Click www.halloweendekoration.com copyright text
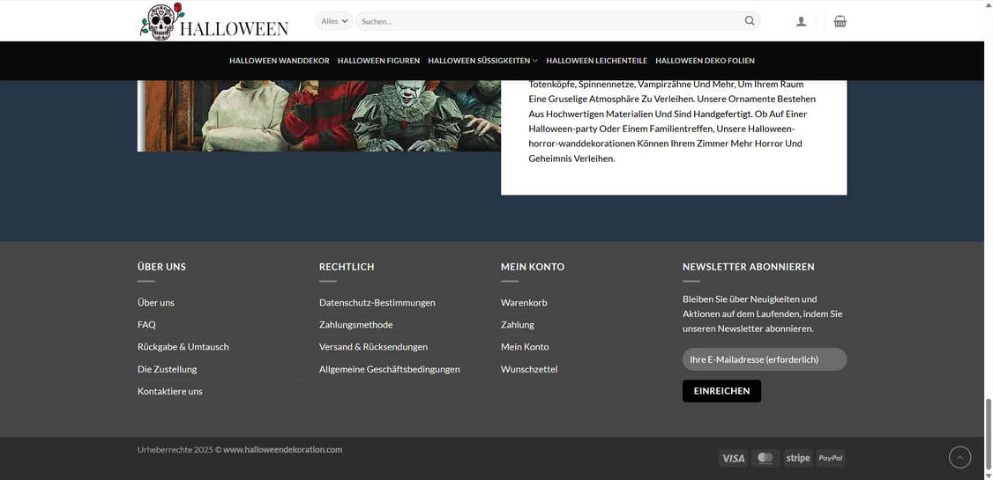Image resolution: width=993 pixels, height=480 pixels. point(282,450)
